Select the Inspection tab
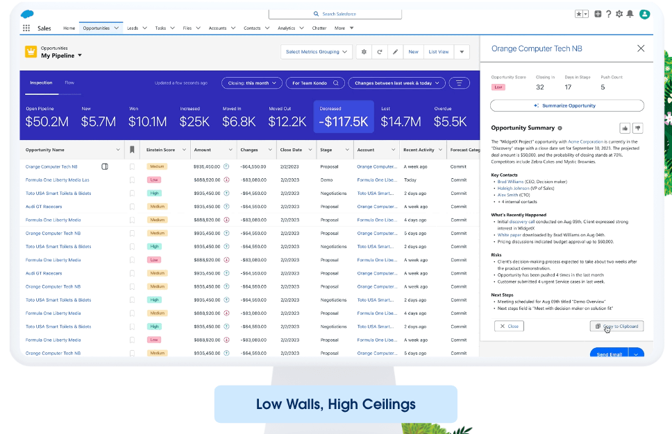 point(41,83)
